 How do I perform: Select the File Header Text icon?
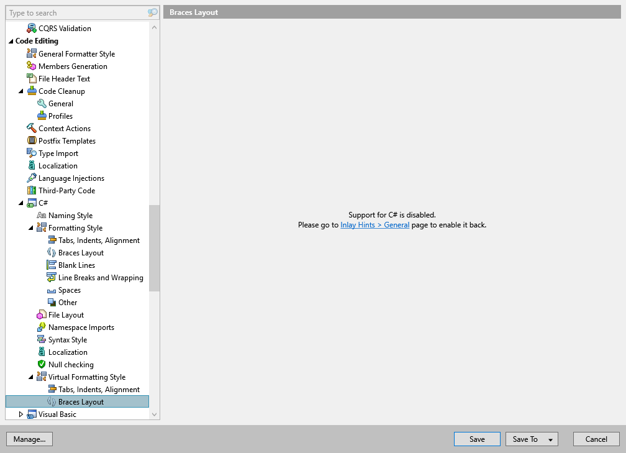coord(32,78)
